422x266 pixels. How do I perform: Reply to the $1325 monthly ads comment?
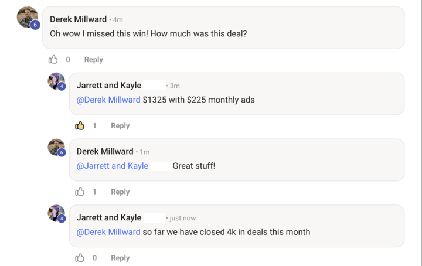click(120, 125)
